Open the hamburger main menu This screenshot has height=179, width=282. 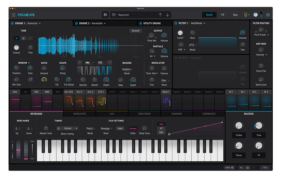tap(13, 15)
